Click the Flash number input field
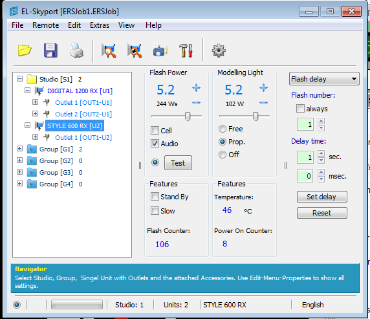Screen dimensions: 370x319 point(305,124)
